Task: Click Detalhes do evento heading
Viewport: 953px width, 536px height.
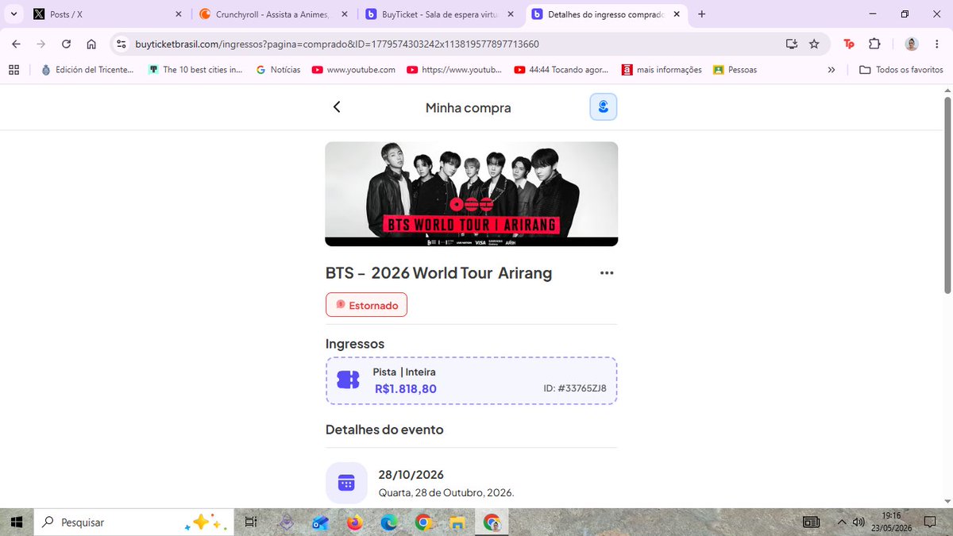Action: (x=384, y=430)
